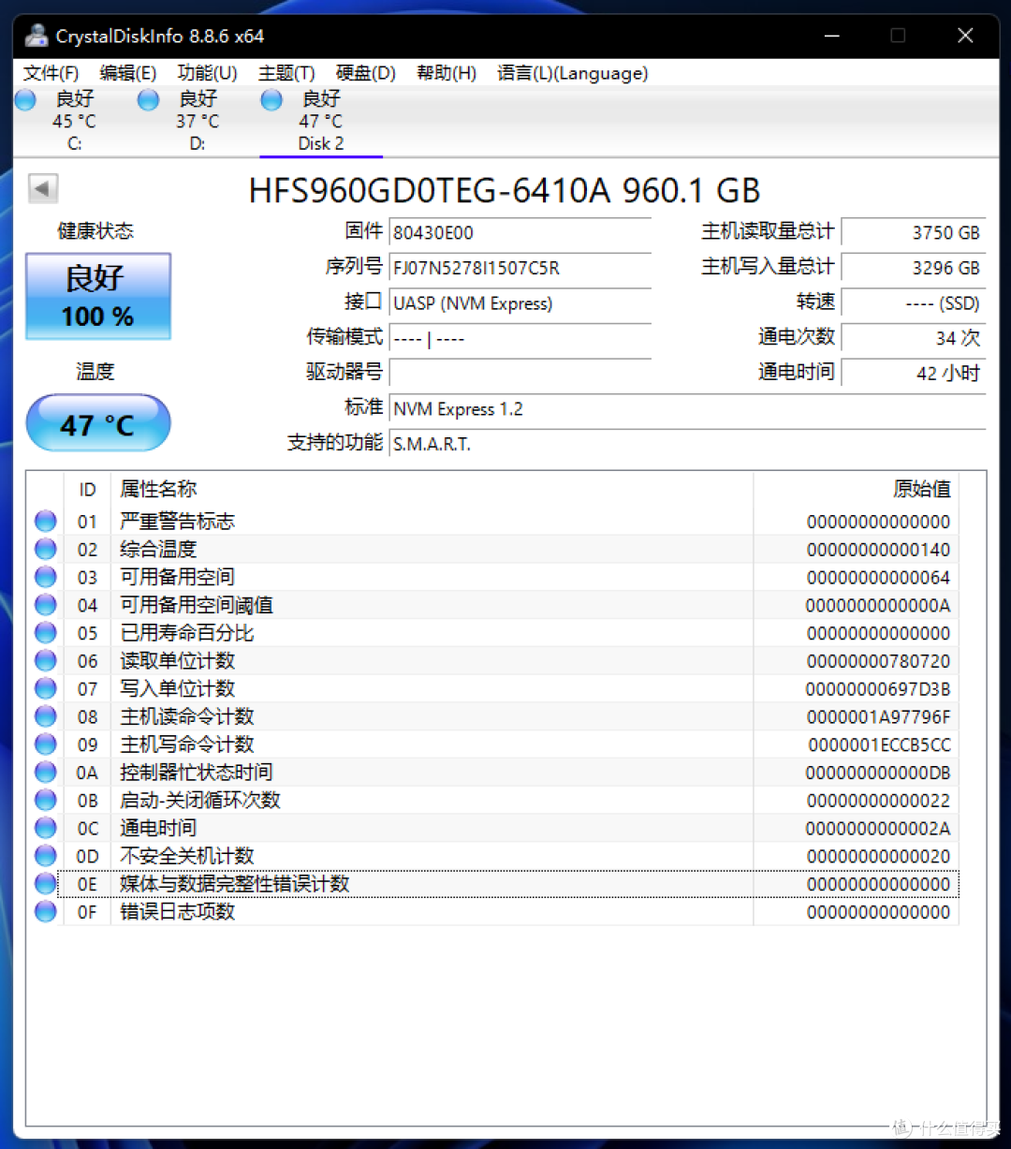This screenshot has width=1011, height=1149.
Task: Click the 固件 firmware value field
Action: tap(520, 232)
